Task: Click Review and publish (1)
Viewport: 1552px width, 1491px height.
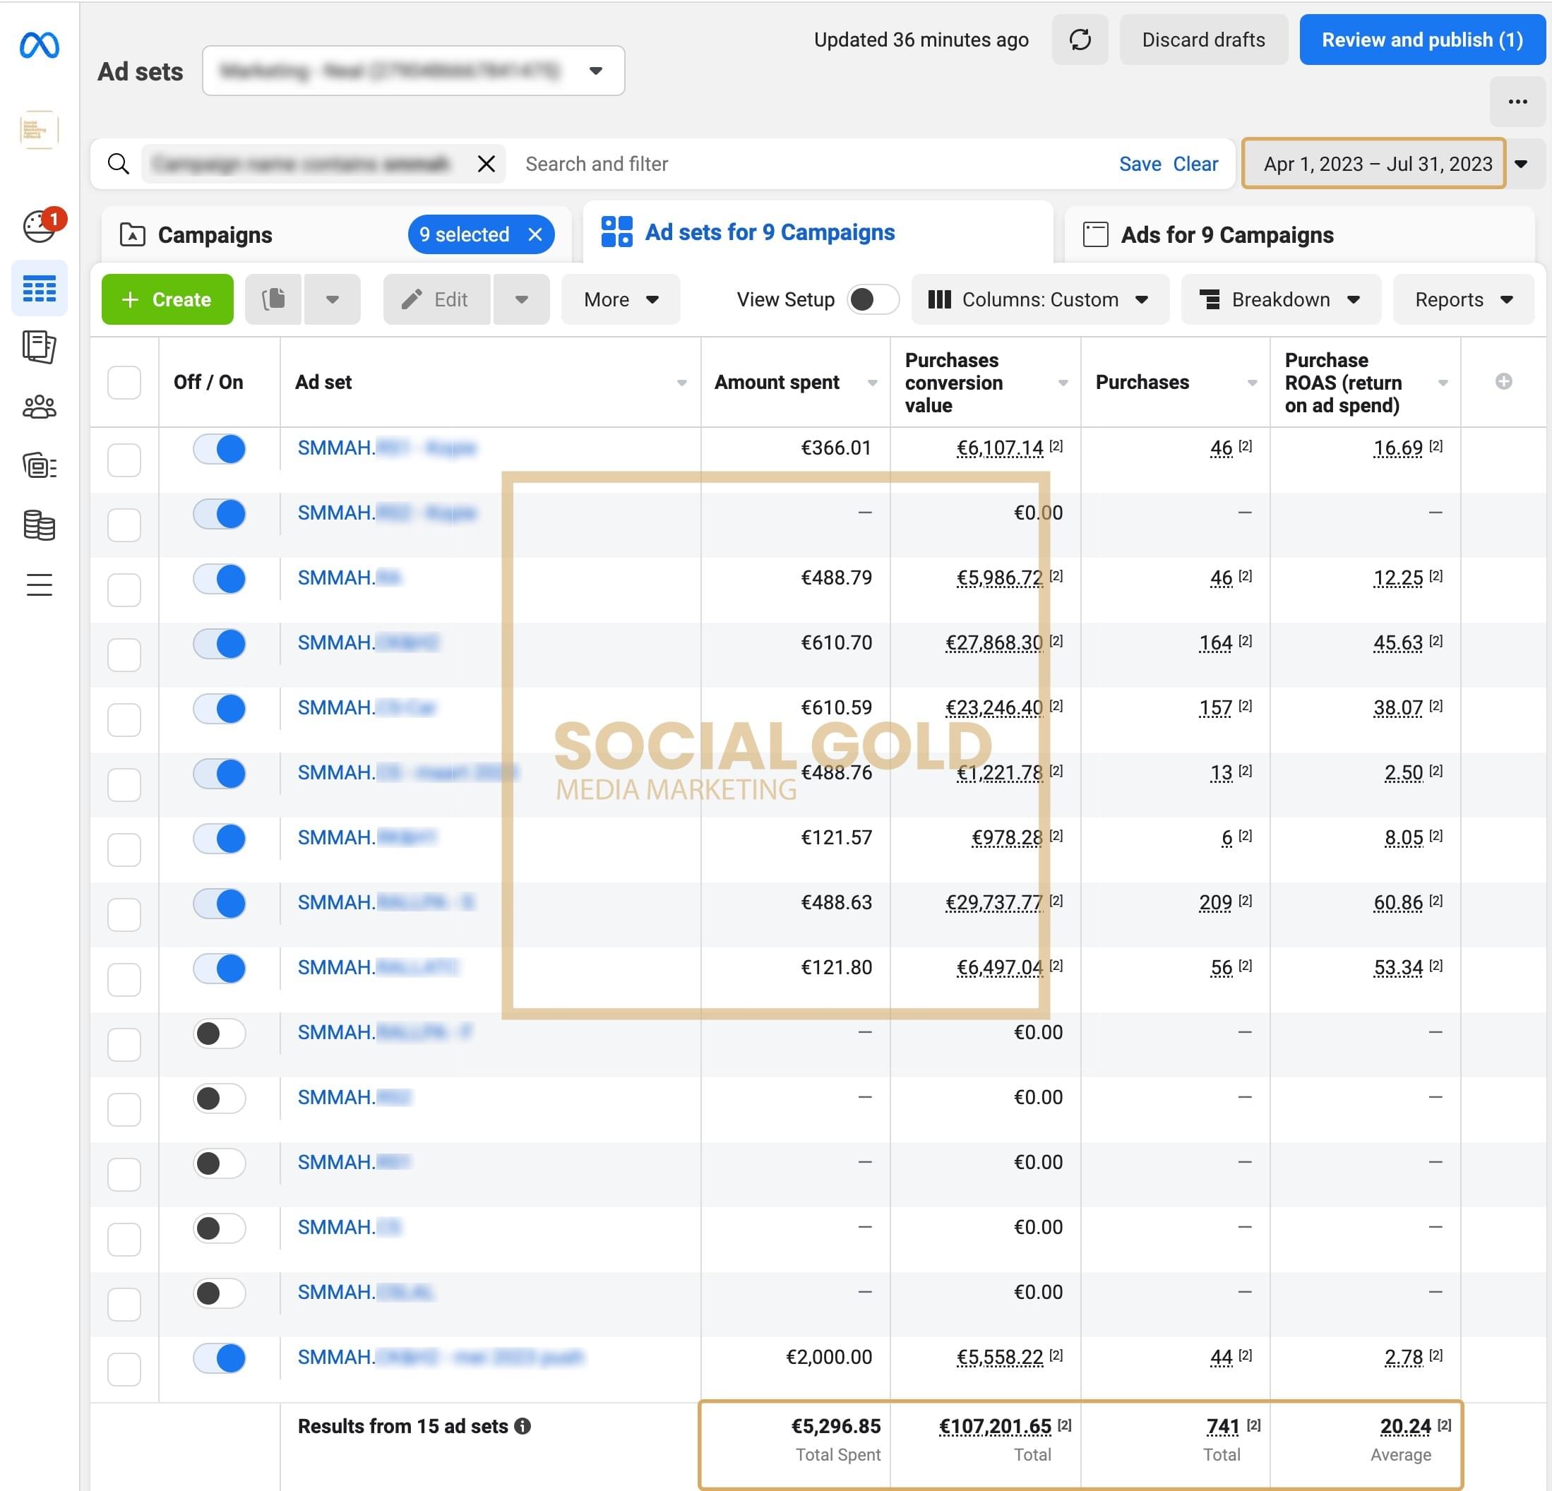Action: pos(1422,40)
